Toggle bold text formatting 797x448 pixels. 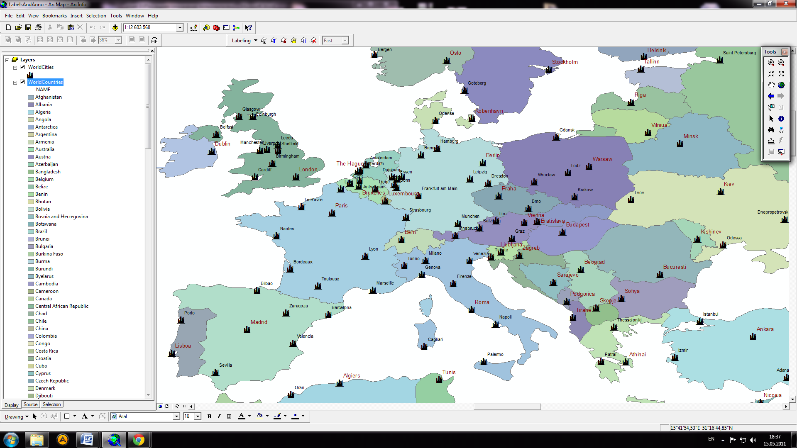point(209,416)
